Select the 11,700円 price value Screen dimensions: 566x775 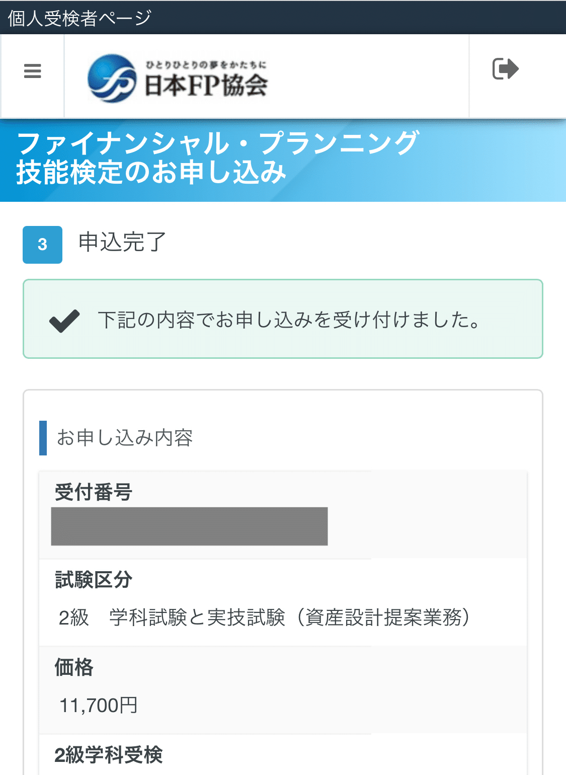point(99,705)
